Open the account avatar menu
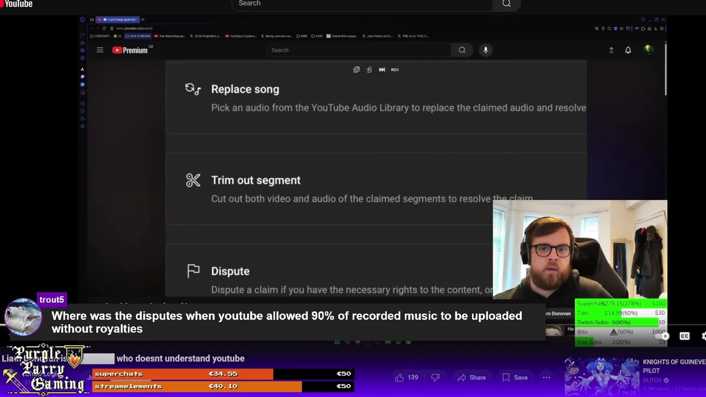Viewport: 706px width, 397px height. 648,50
